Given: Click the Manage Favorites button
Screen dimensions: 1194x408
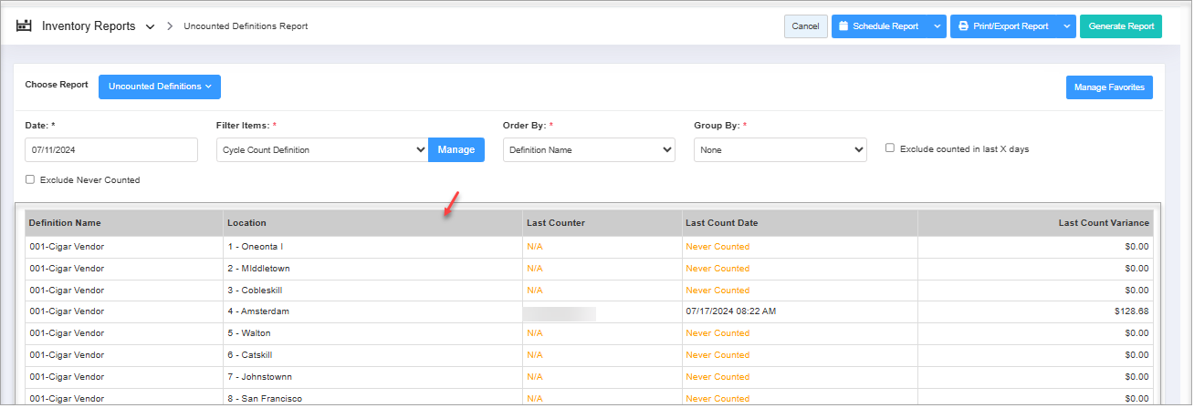Looking at the screenshot, I should point(1109,87).
